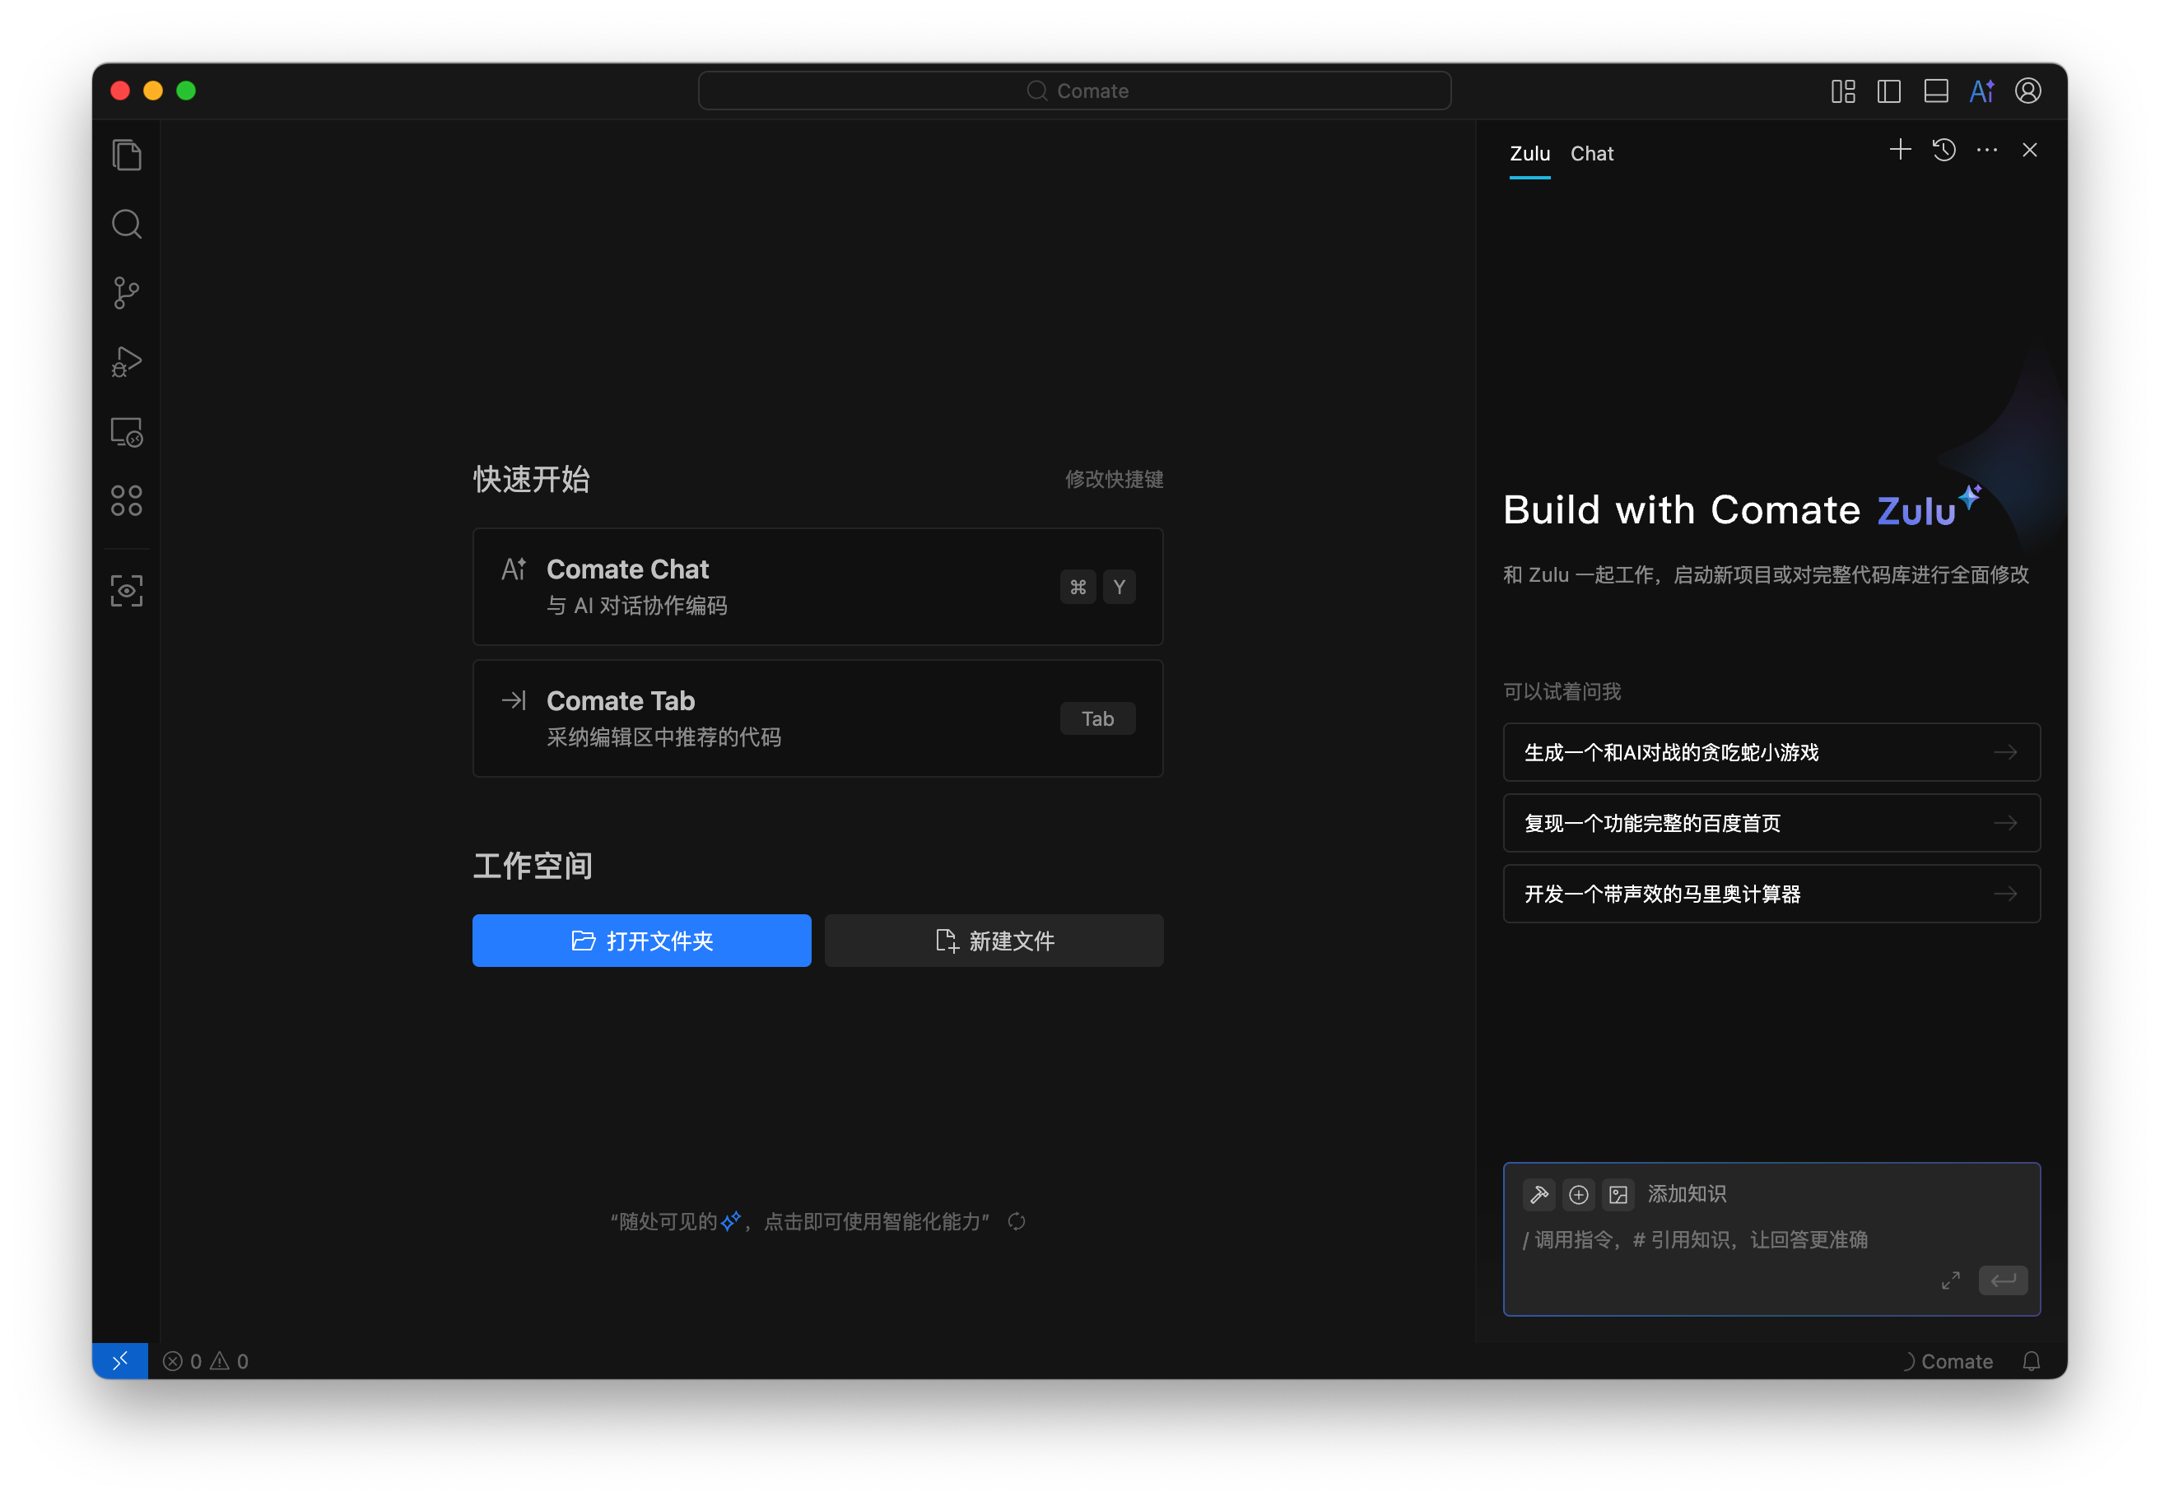Image resolution: width=2160 pixels, height=1501 pixels.
Task: Open conversation history clock icon
Action: [1944, 150]
